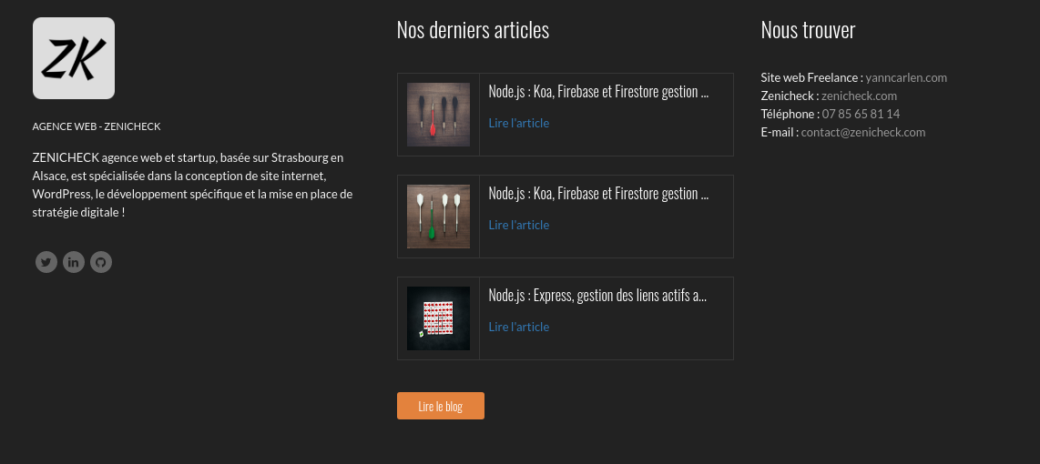The image size is (1040, 464).
Task: Open the LinkedIn social icon
Action: pyautogui.click(x=74, y=262)
